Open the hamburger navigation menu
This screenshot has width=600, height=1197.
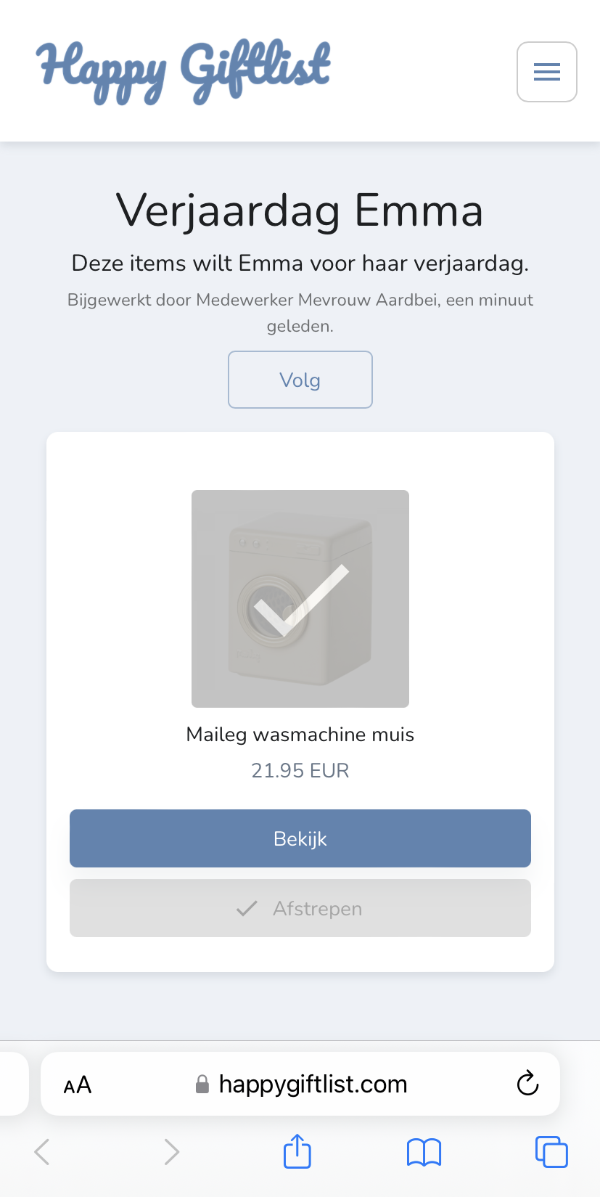(546, 72)
